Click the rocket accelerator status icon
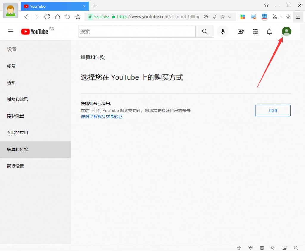 (x=239, y=248)
